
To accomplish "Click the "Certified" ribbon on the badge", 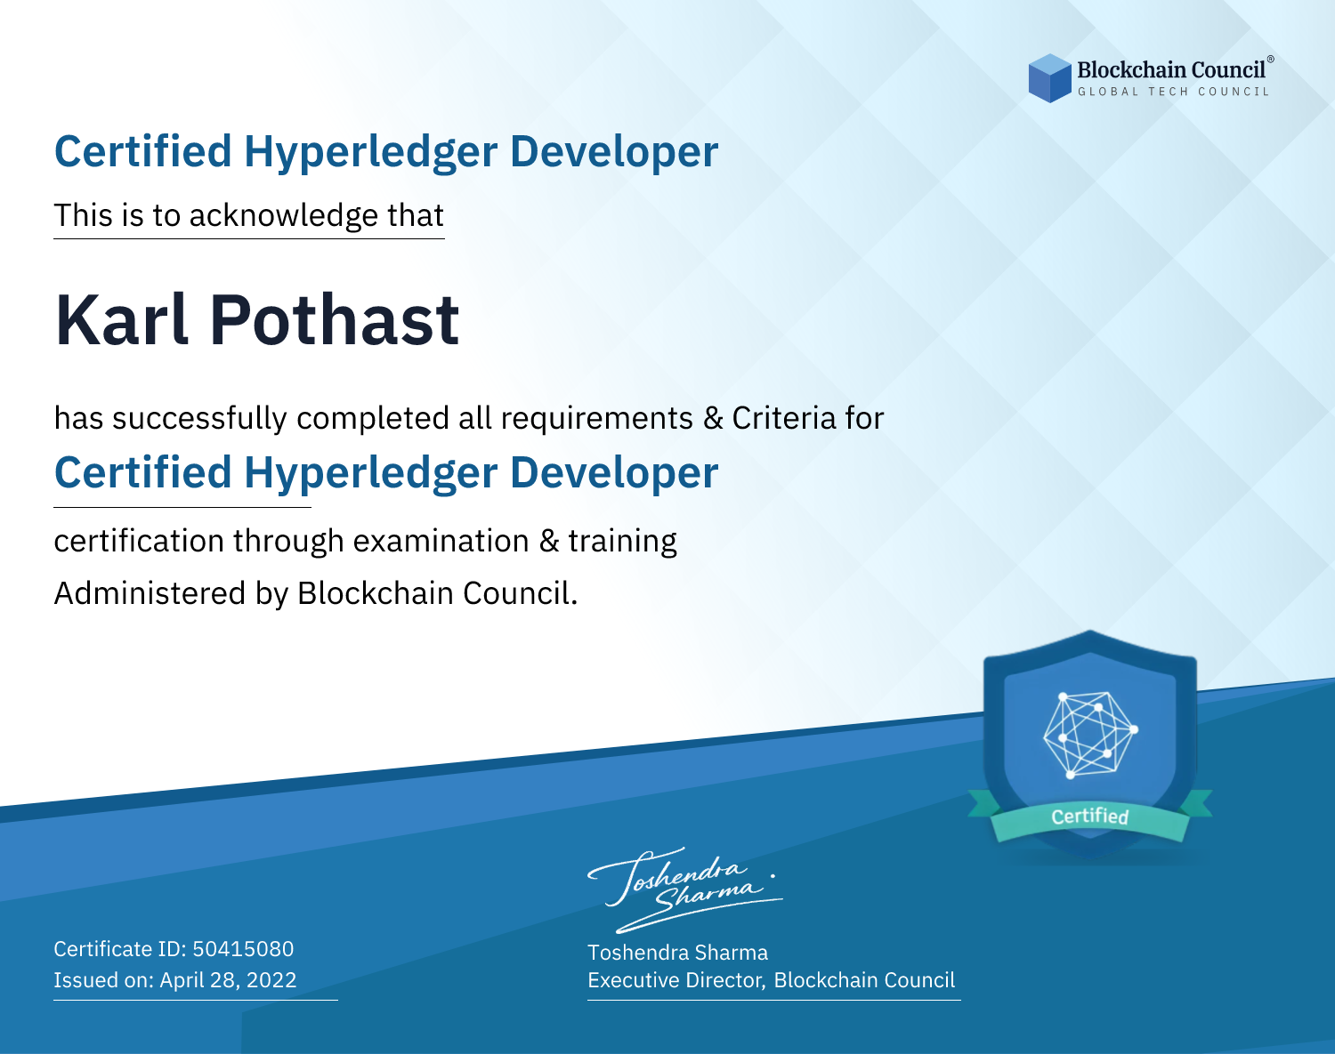I will 1090,817.
